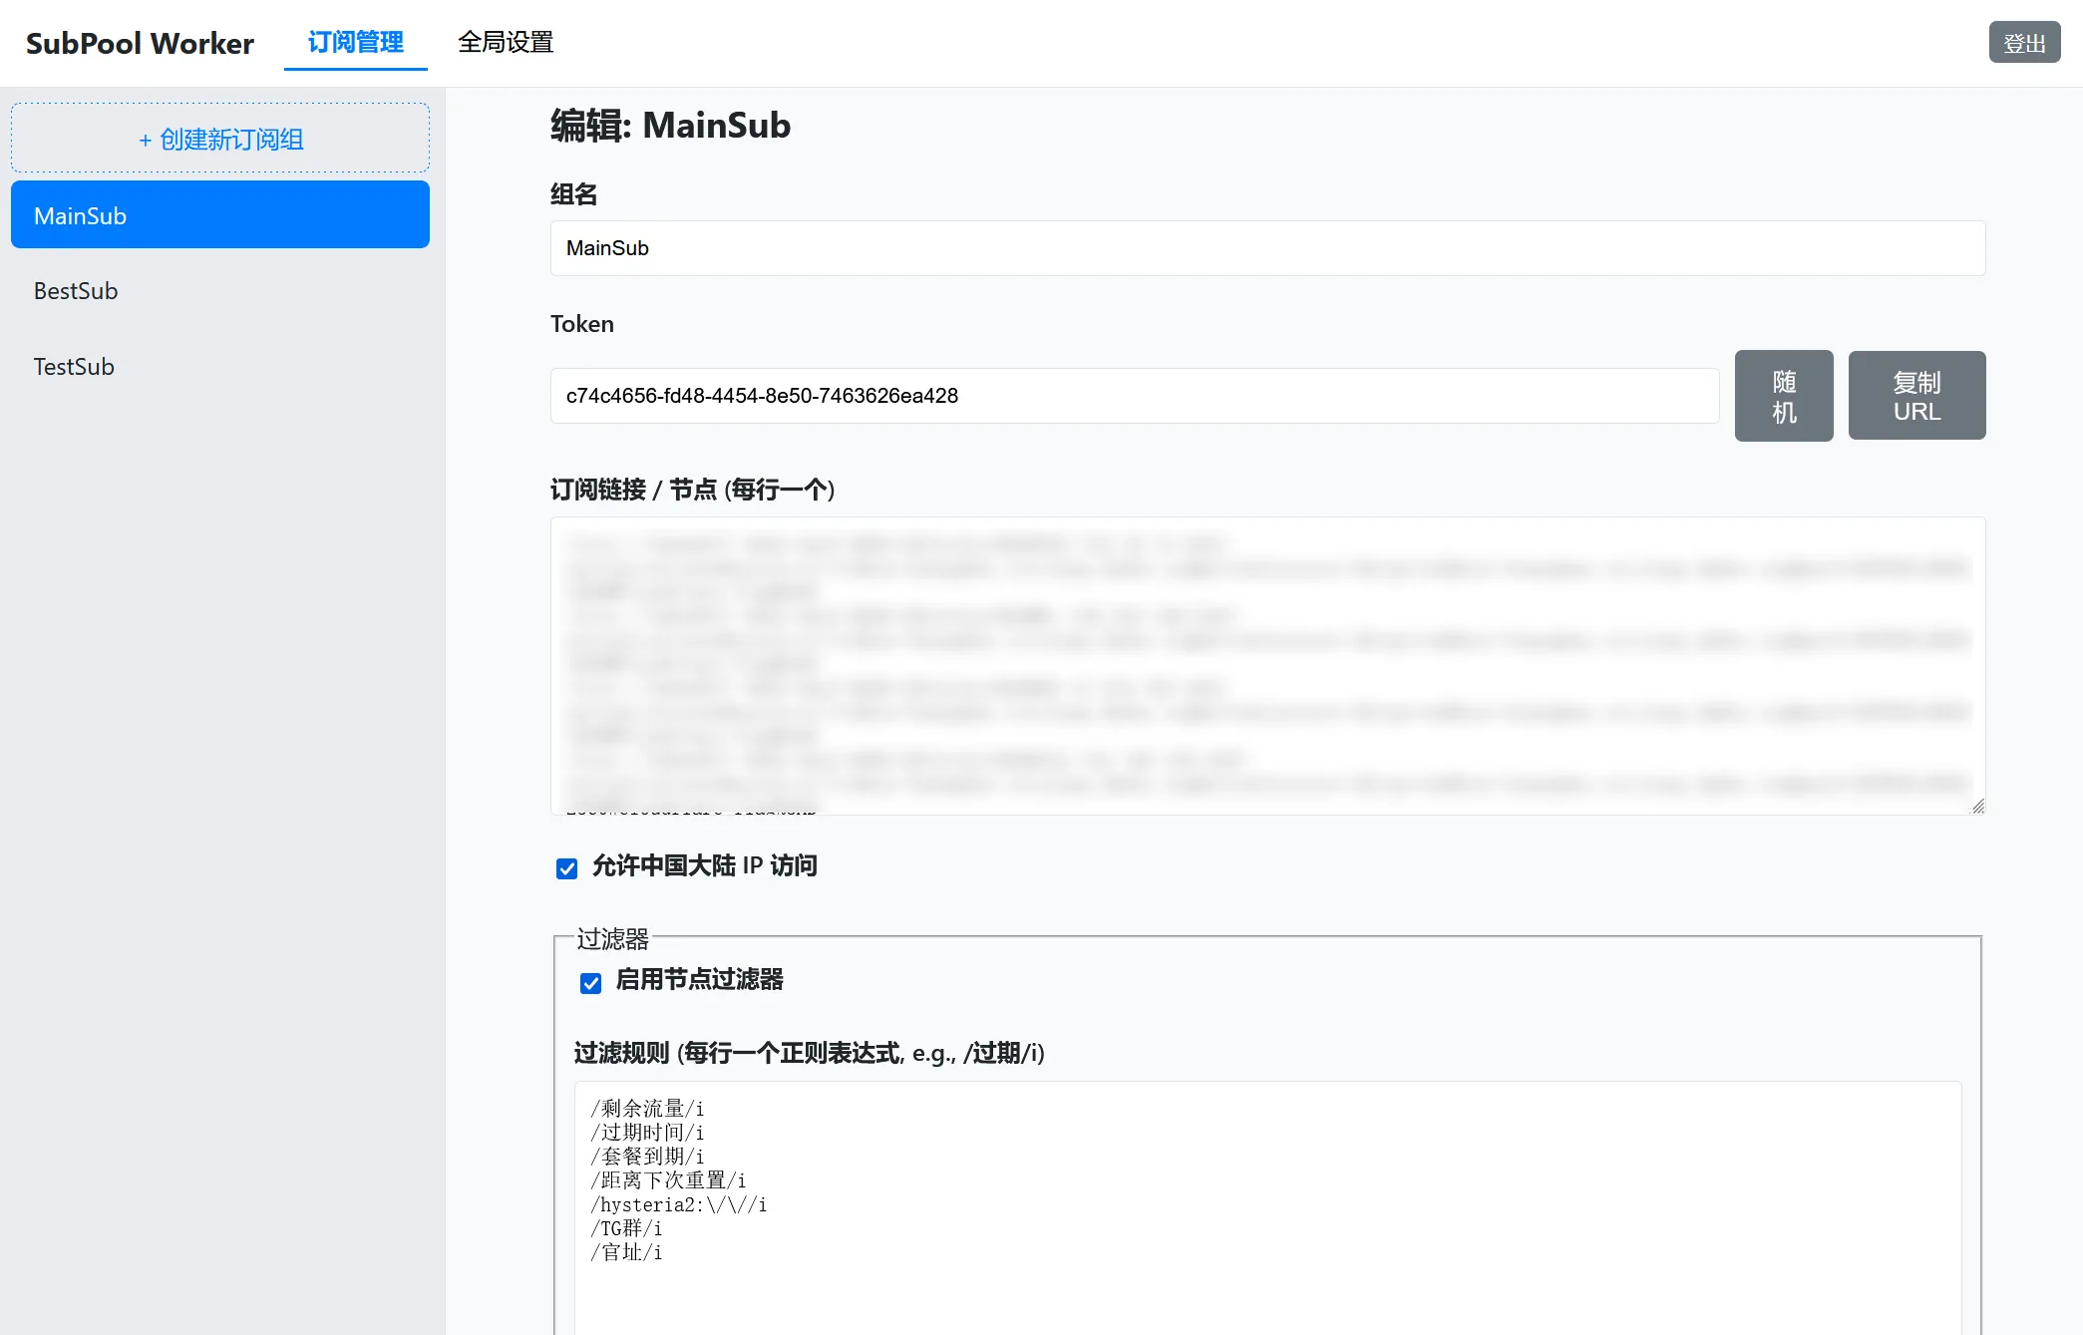Viewport: 2083px width, 1335px height.
Task: Click the 登出 button to log out
Action: 2024,42
